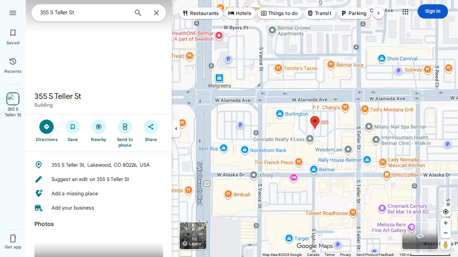458x257 pixels.
Task: Open the Recents panel
Action: tap(13, 66)
